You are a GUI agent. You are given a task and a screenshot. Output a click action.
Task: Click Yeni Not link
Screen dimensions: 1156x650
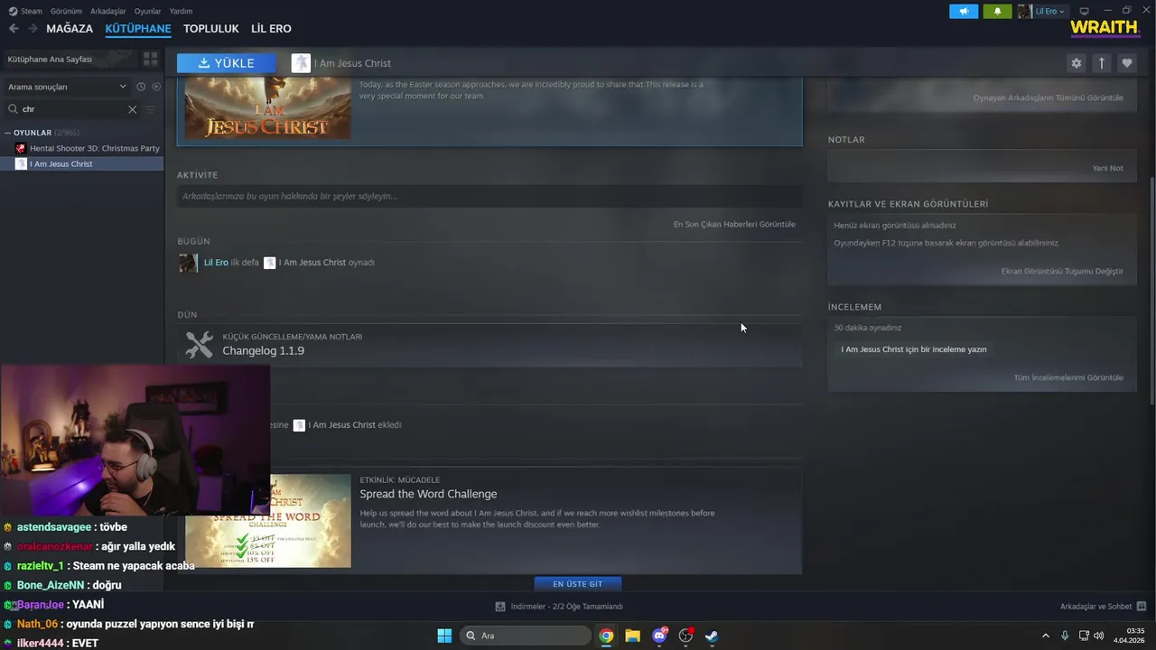click(x=1107, y=168)
